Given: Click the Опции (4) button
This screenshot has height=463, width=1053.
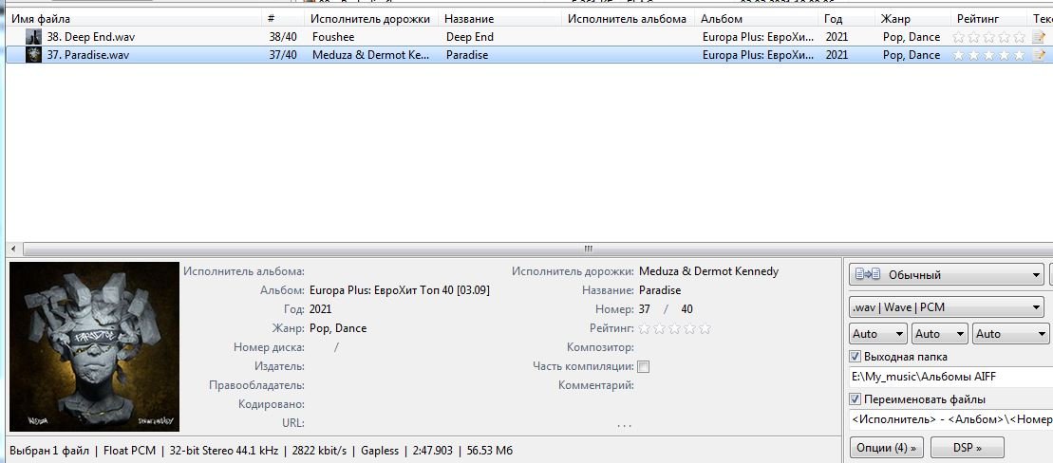Looking at the screenshot, I should [x=887, y=448].
